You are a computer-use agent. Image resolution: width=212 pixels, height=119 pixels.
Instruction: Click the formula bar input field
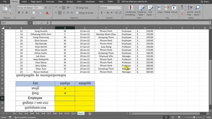click(130, 23)
